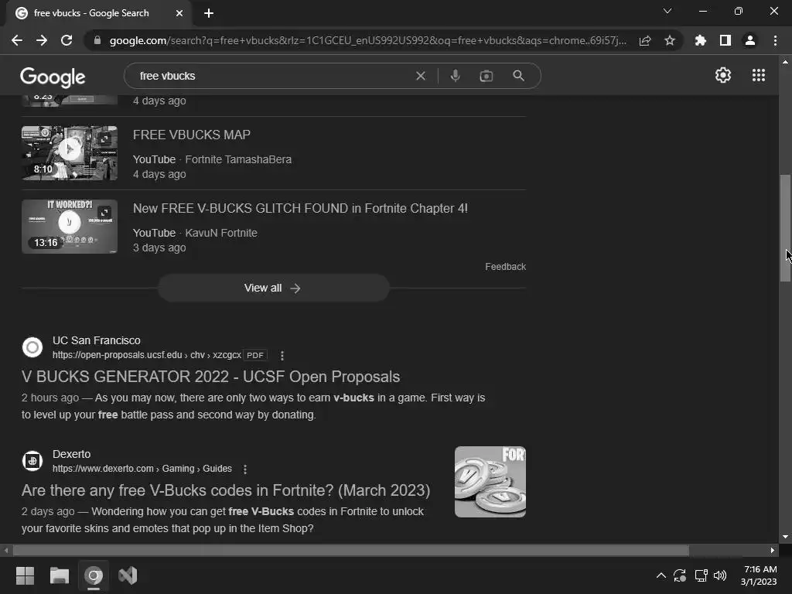The image size is (792, 594).
Task: Open the tab search chevron
Action: (x=667, y=11)
